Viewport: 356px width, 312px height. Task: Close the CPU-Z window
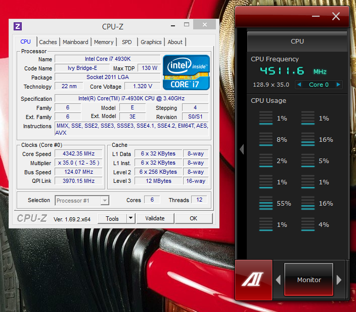tap(205, 24)
